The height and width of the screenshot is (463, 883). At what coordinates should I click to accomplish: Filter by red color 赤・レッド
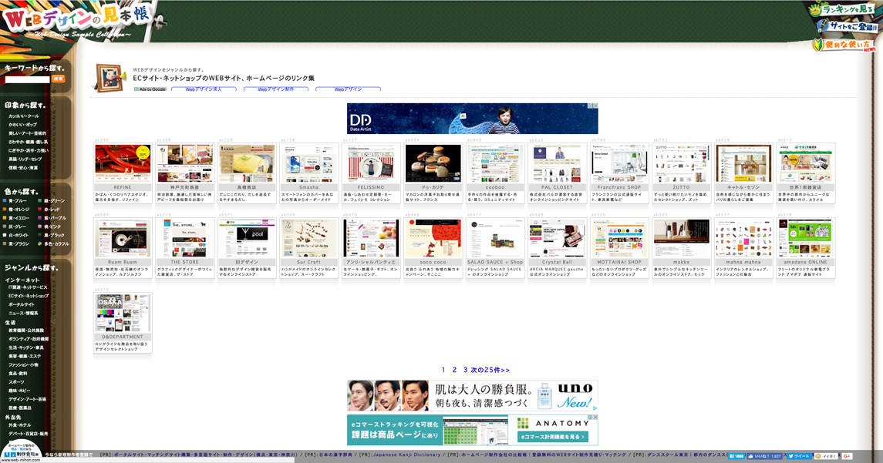[x=49, y=210]
